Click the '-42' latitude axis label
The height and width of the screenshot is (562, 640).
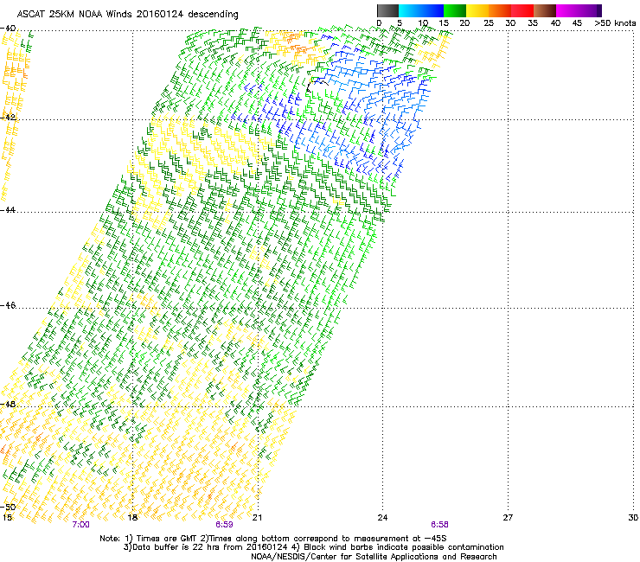tap(8, 117)
